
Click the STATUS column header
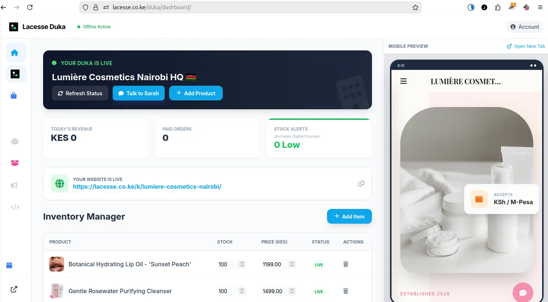pos(320,242)
